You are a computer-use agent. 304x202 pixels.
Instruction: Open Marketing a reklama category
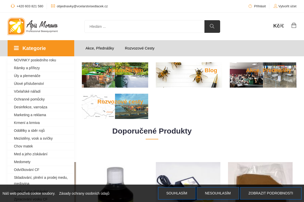point(30,115)
